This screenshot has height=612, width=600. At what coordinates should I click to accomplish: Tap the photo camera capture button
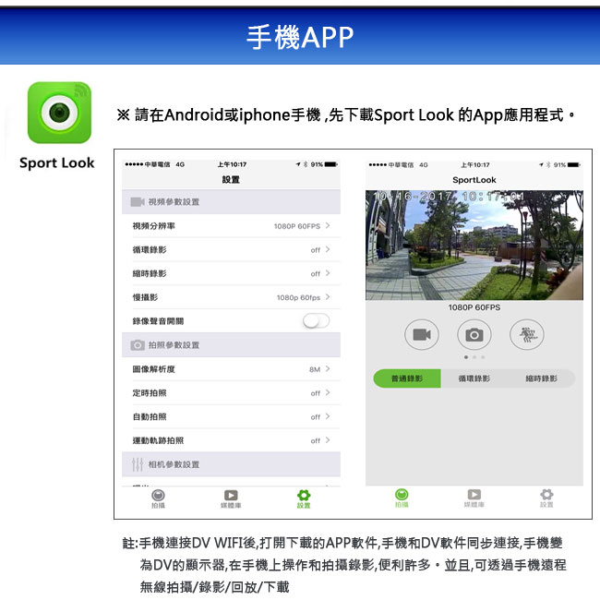tap(474, 334)
